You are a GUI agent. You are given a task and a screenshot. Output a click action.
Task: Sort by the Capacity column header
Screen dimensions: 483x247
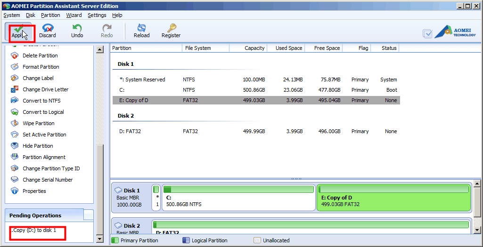pos(248,48)
